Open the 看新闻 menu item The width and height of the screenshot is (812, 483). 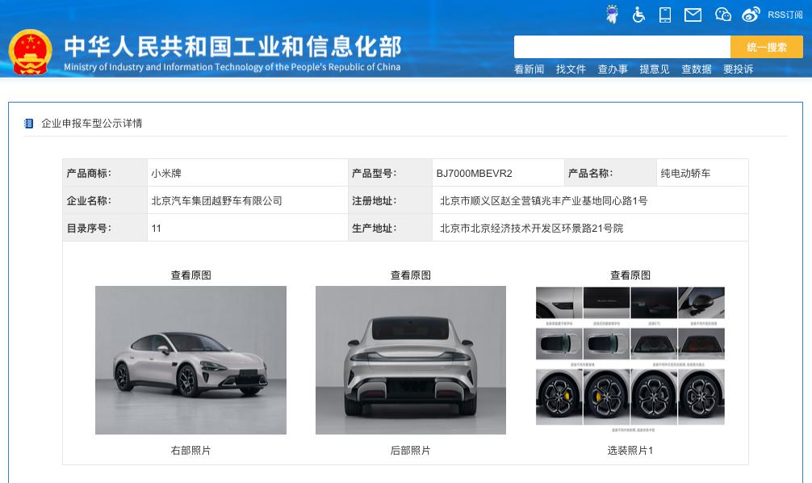tap(529, 69)
